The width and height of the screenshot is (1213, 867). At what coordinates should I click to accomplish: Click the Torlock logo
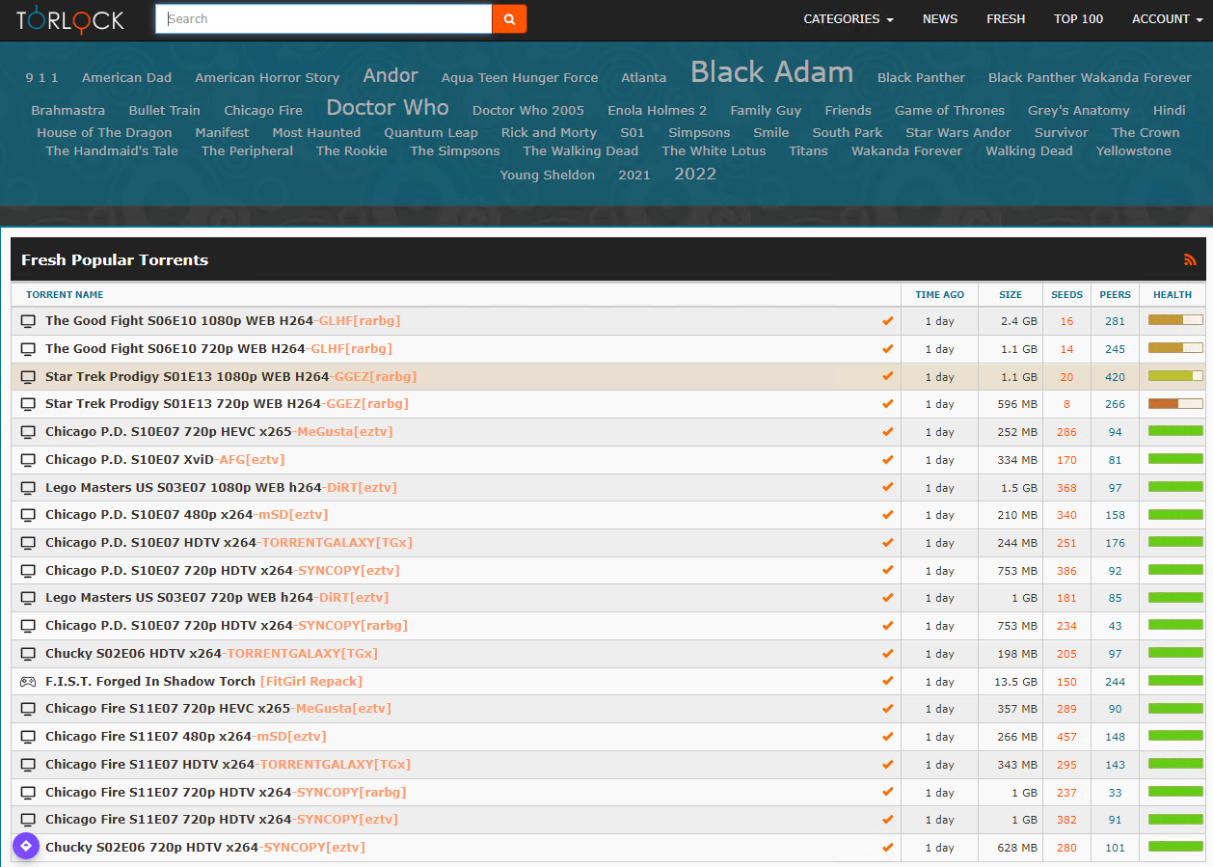click(69, 18)
